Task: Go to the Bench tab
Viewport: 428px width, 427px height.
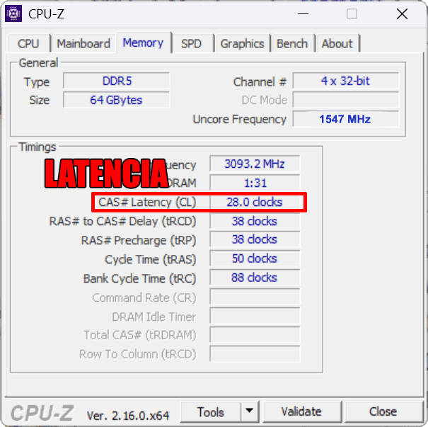Action: [292, 43]
